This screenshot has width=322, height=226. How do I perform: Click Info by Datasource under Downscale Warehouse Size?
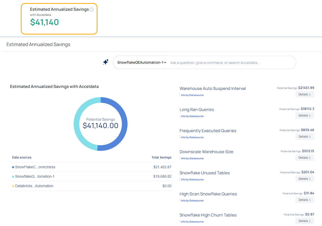(x=192, y=159)
